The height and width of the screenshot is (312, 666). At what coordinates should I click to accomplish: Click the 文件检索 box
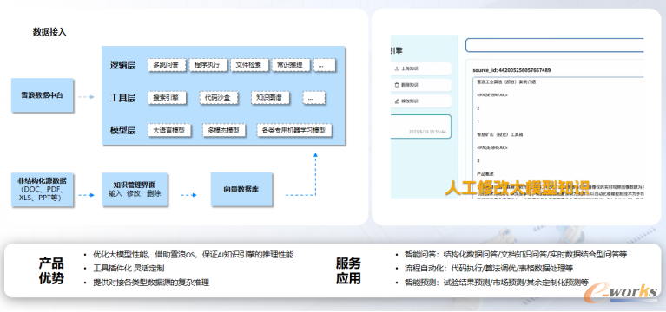tap(250, 65)
